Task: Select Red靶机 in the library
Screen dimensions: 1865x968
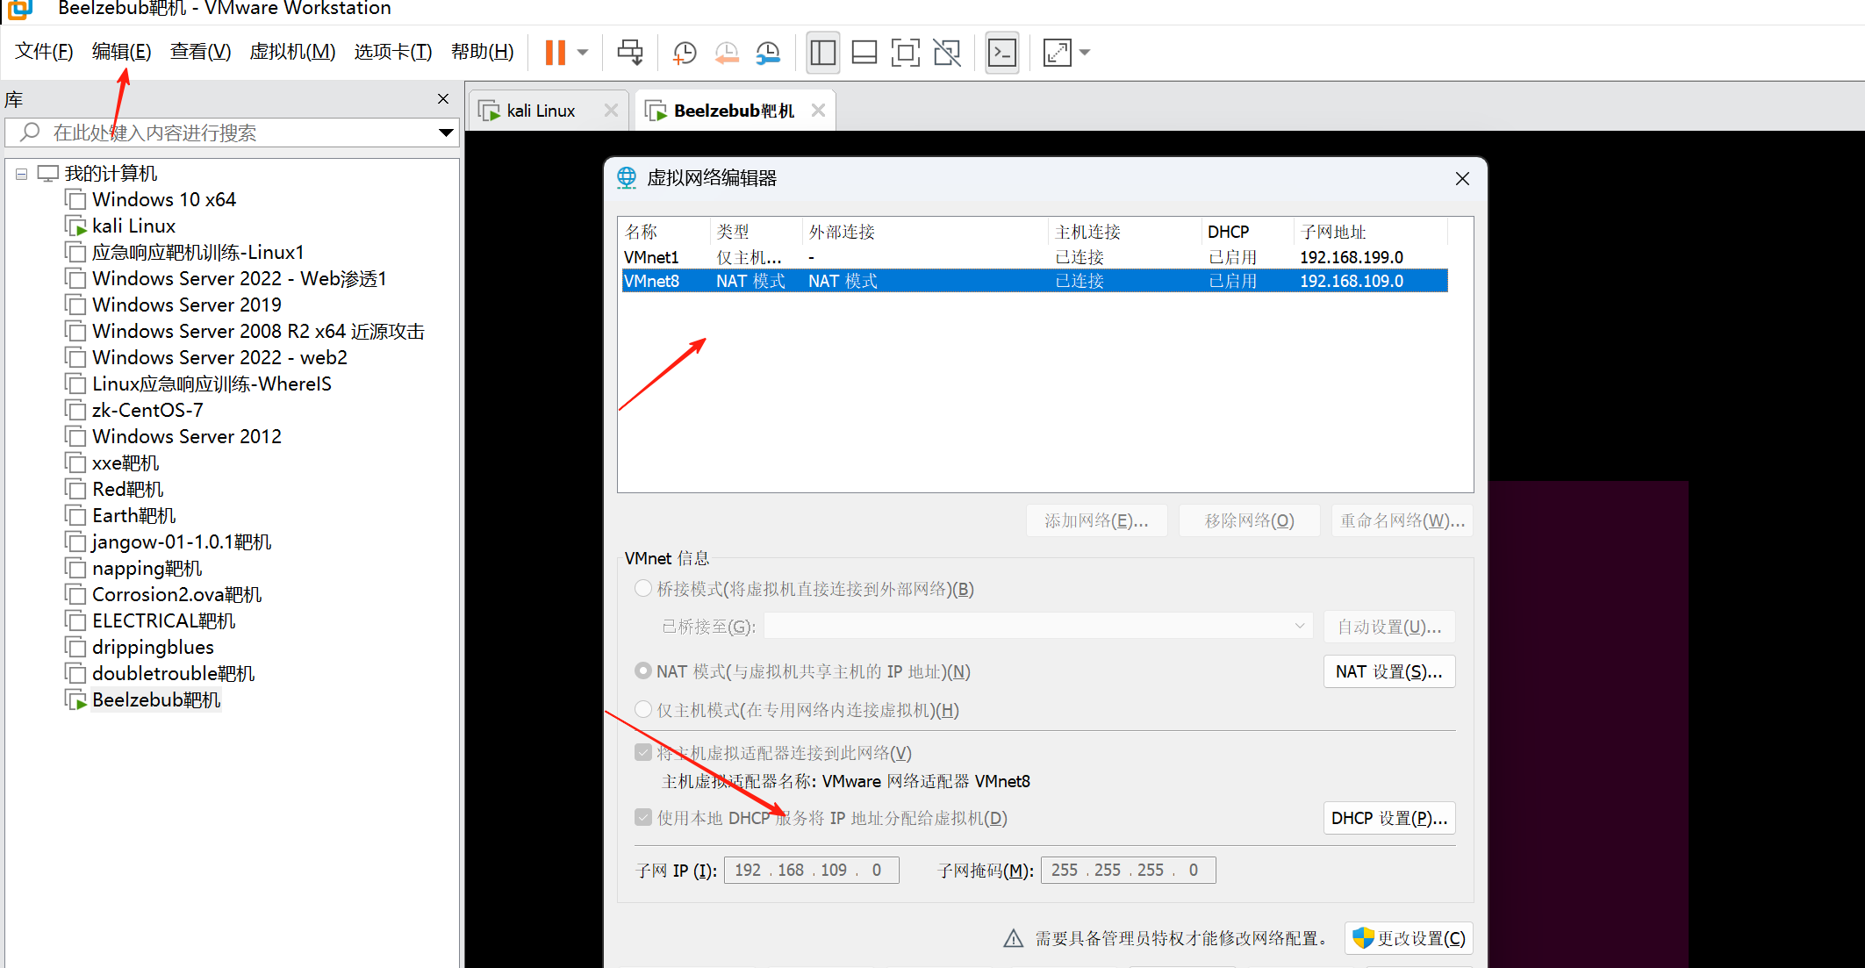Action: click(128, 490)
